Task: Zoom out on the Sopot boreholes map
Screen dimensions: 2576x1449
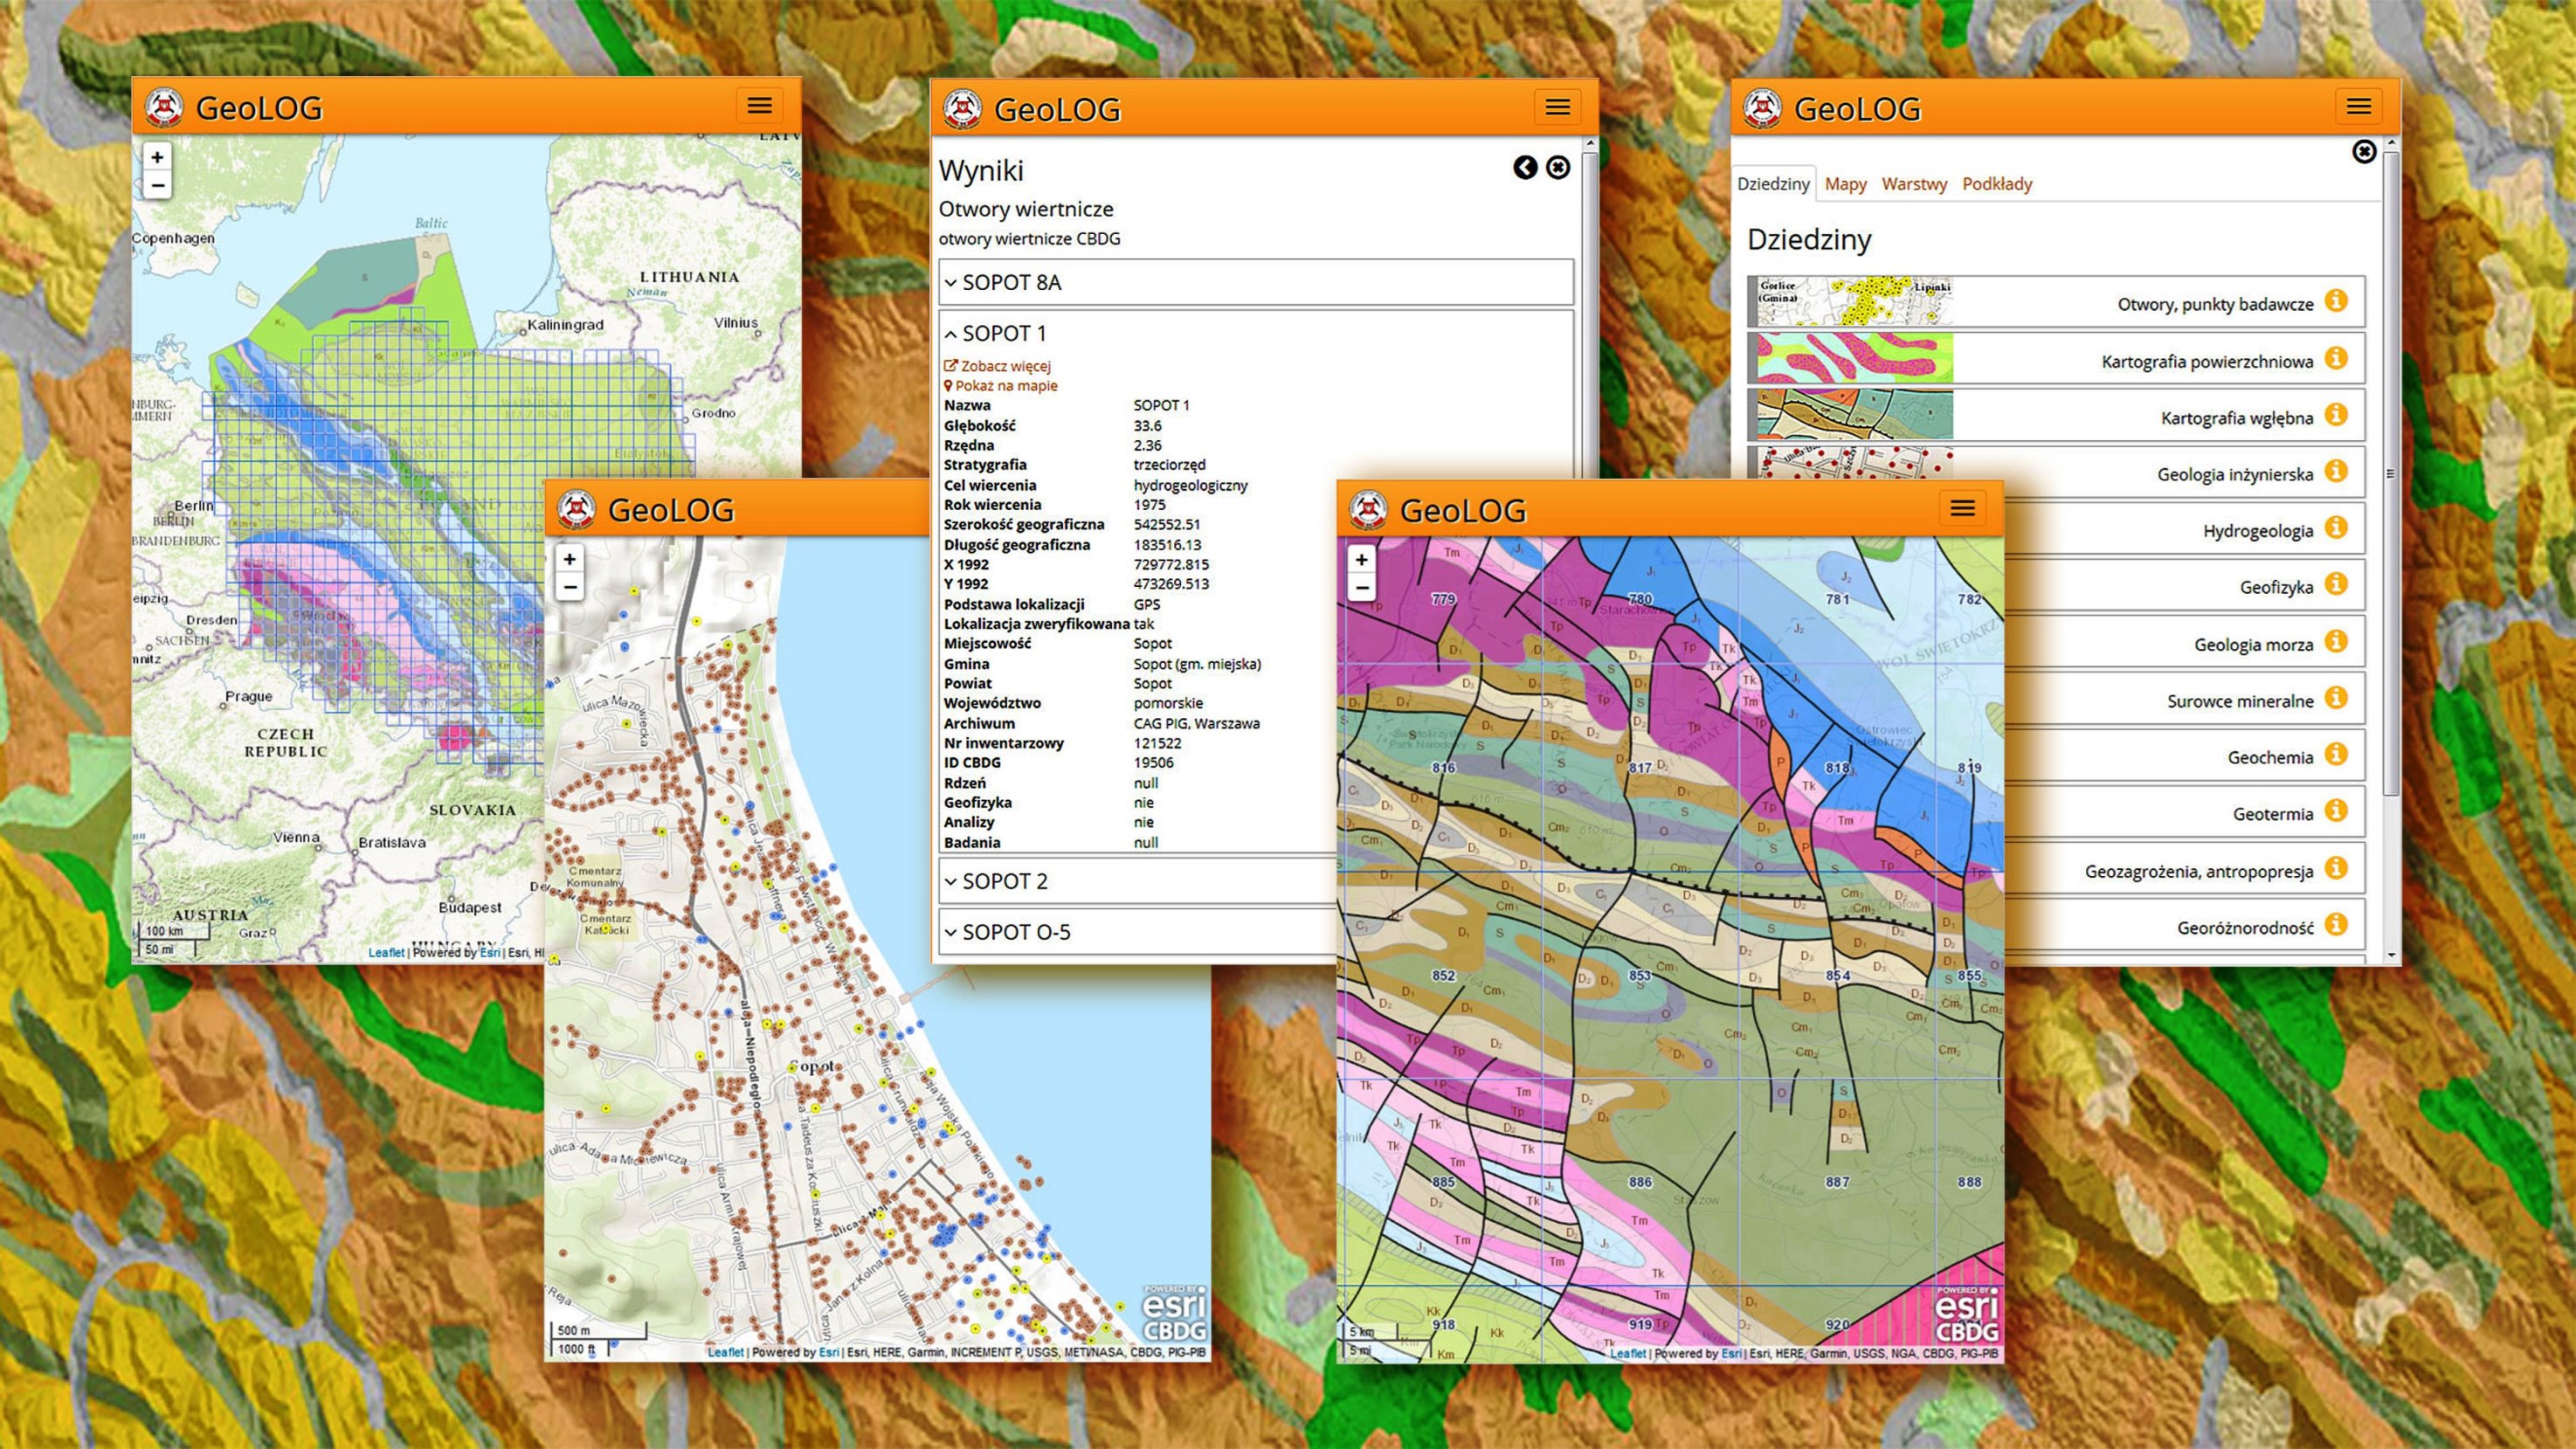Action: tap(569, 587)
